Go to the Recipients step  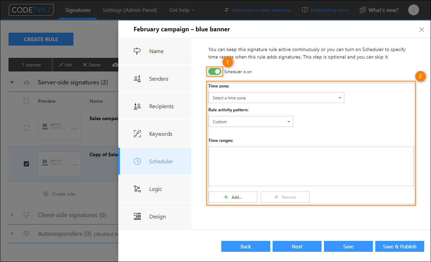pos(155,106)
